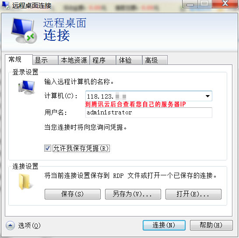Click the large remote desktop monitor logo
The width and height of the screenshot is (239, 238).
click(x=24, y=31)
